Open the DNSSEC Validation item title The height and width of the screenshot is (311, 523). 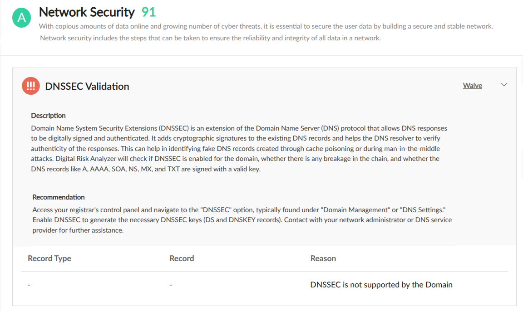(87, 86)
